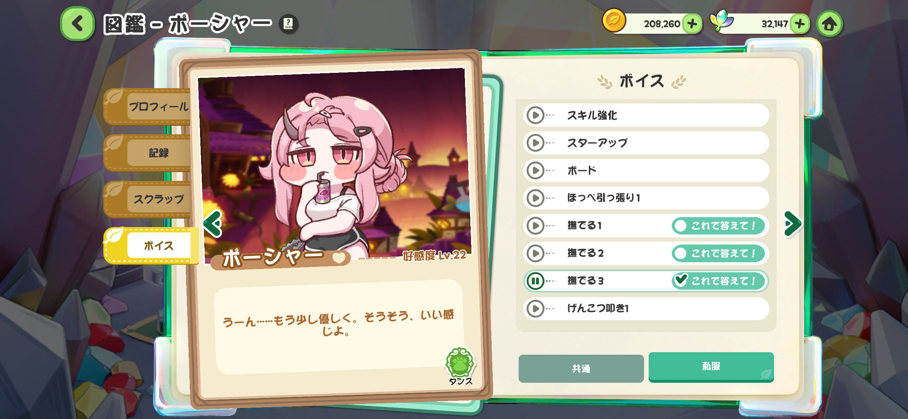This screenshot has height=419, width=908.
Task: Select the 私服 voice category
Action: click(x=711, y=367)
